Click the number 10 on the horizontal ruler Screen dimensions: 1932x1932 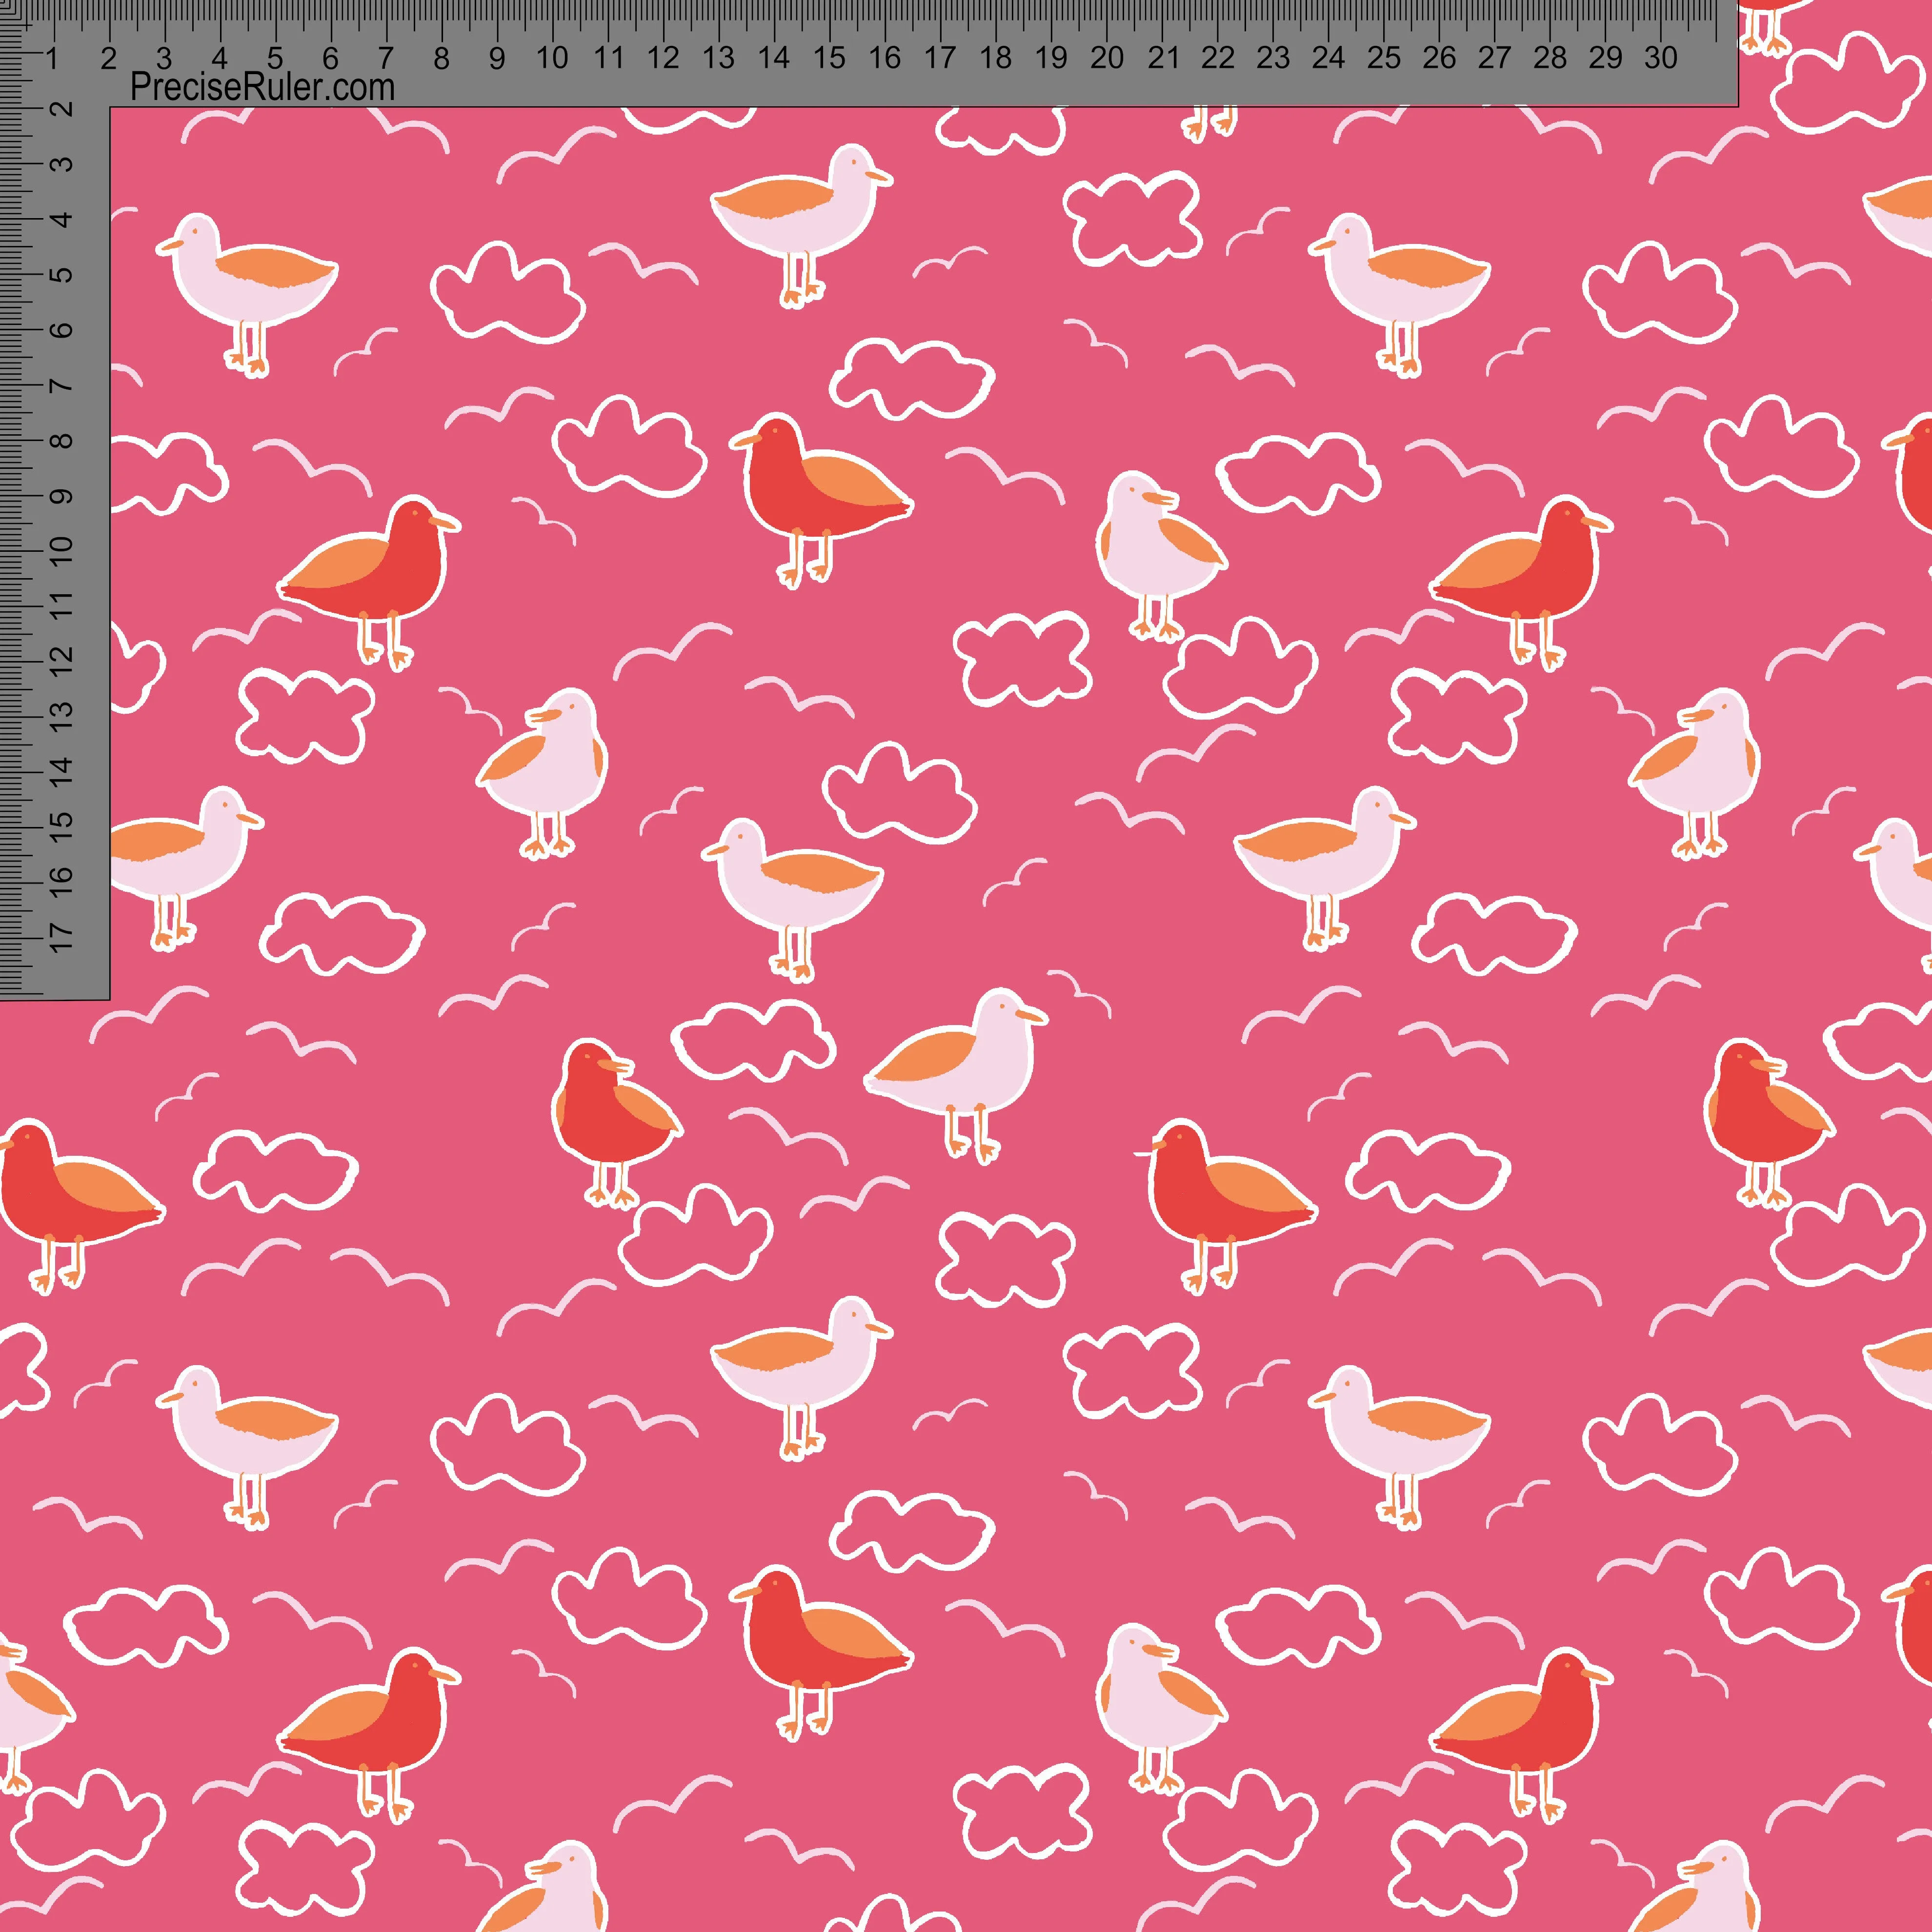[552, 58]
